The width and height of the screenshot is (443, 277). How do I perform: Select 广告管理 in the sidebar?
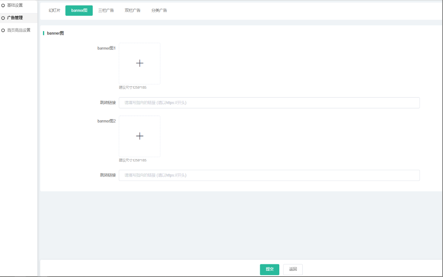[x=15, y=18]
